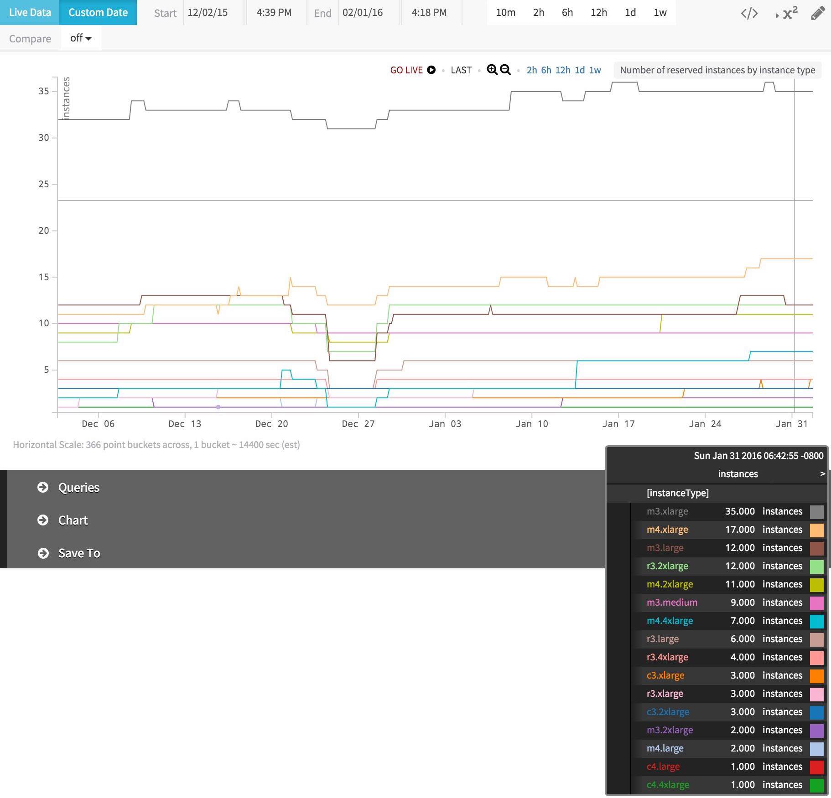Click the legend timestamp Sun Jan 31 2016

(758, 456)
